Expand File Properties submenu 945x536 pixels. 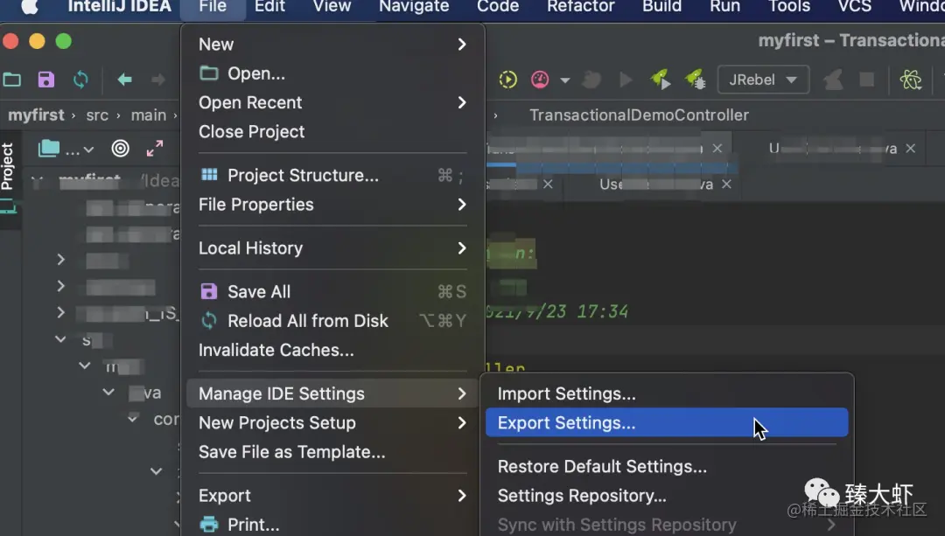click(332, 204)
